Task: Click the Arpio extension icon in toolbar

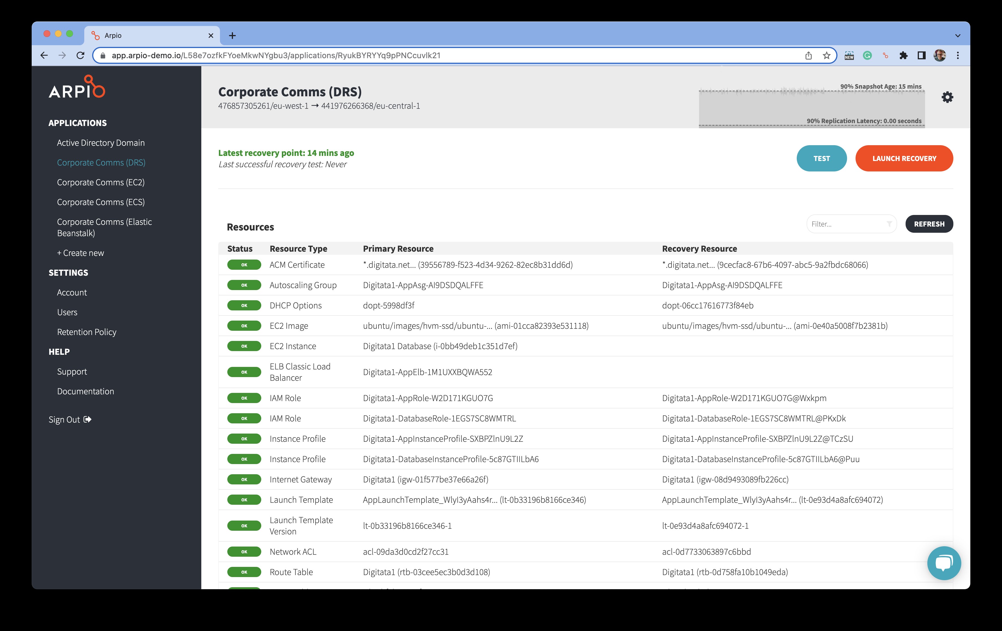Action: click(885, 55)
